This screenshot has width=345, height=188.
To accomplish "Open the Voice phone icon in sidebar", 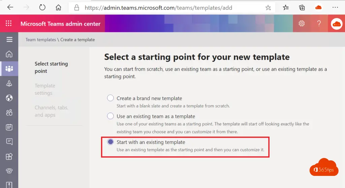I will (x=9, y=171).
